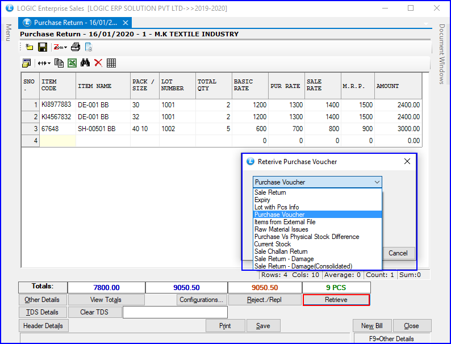Click the LOT NUMBER column header
Image resolution: width=451 pixels, height=344 pixels.
[177, 86]
